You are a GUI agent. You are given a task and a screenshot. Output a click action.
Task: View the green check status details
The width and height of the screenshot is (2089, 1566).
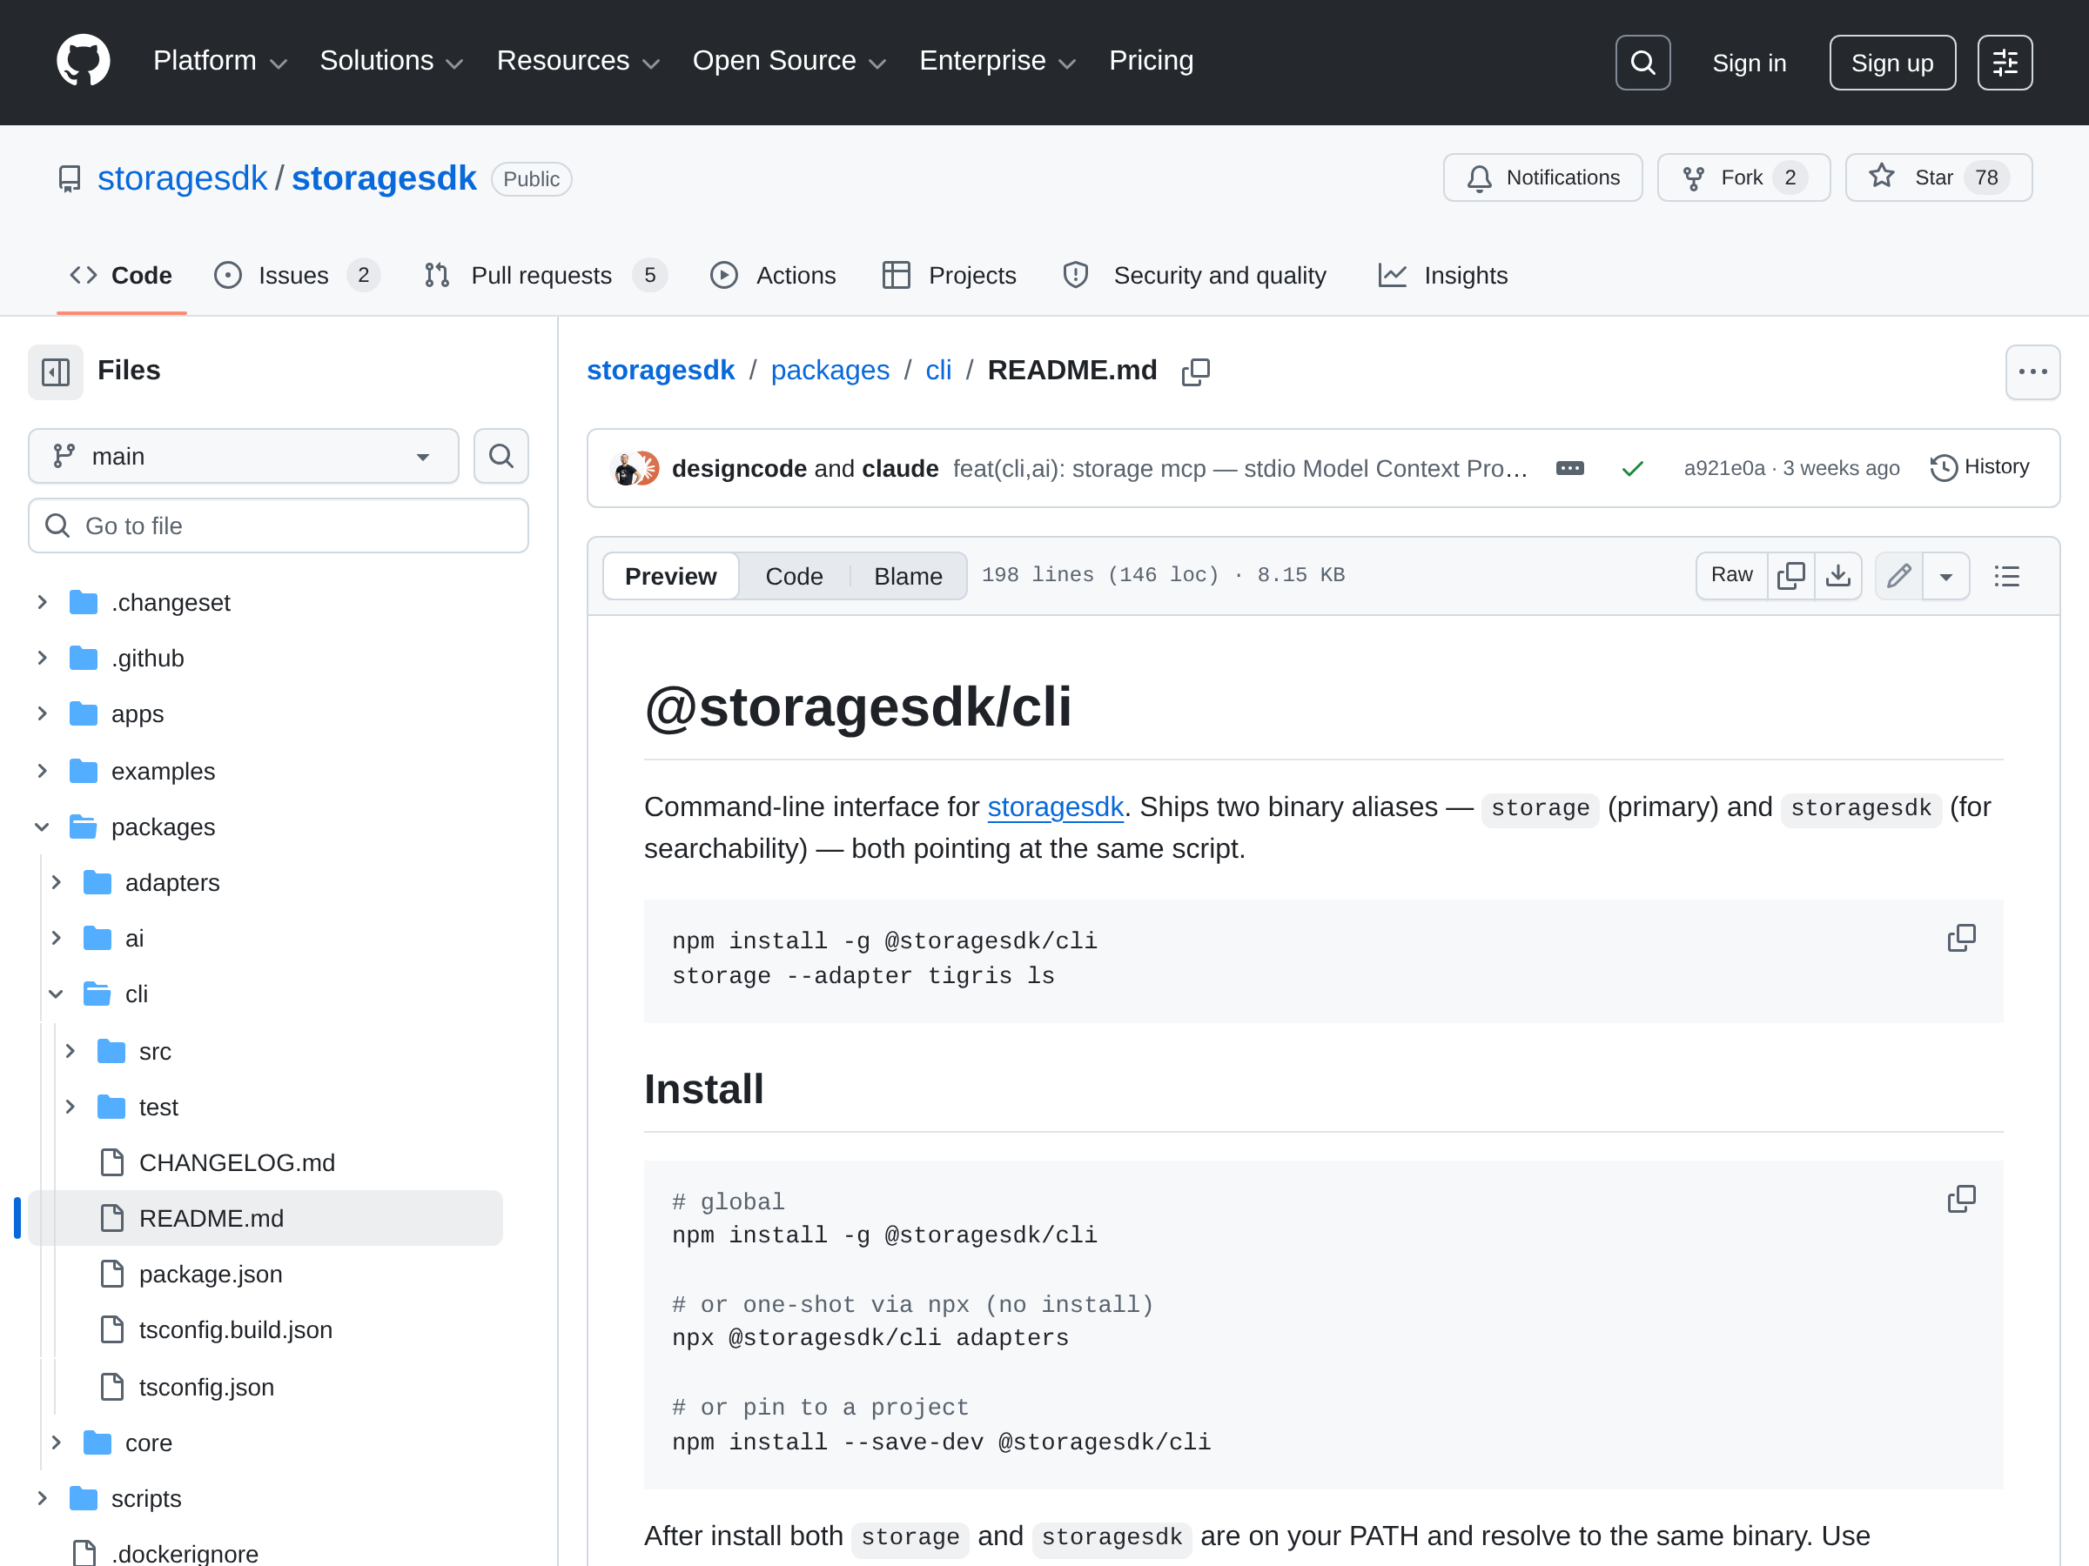(x=1632, y=468)
